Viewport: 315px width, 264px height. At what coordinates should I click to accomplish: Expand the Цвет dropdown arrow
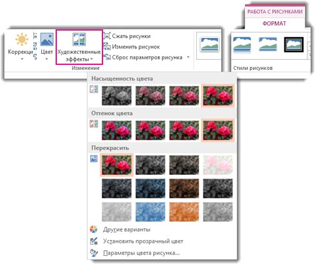click(x=47, y=59)
